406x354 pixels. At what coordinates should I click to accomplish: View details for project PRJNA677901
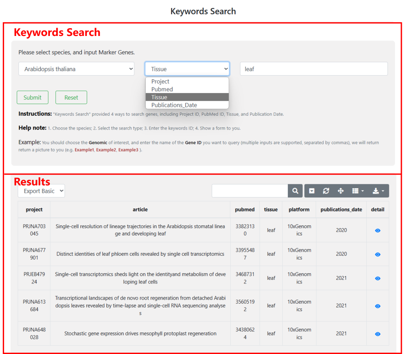click(378, 254)
